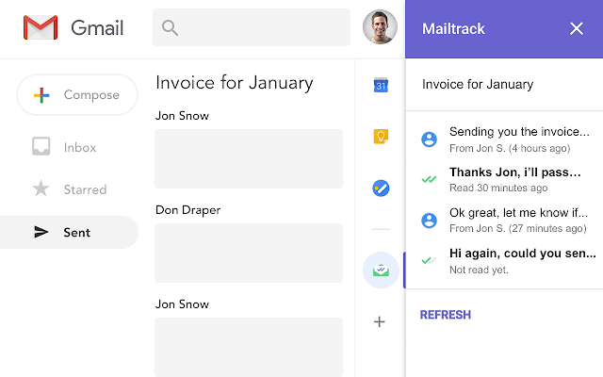Image resolution: width=603 pixels, height=377 pixels.
Task: Select the Sent folder
Action: pyautogui.click(x=76, y=232)
